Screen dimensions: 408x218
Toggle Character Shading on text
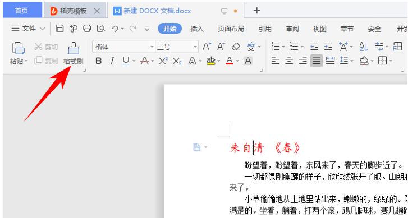pos(248,61)
